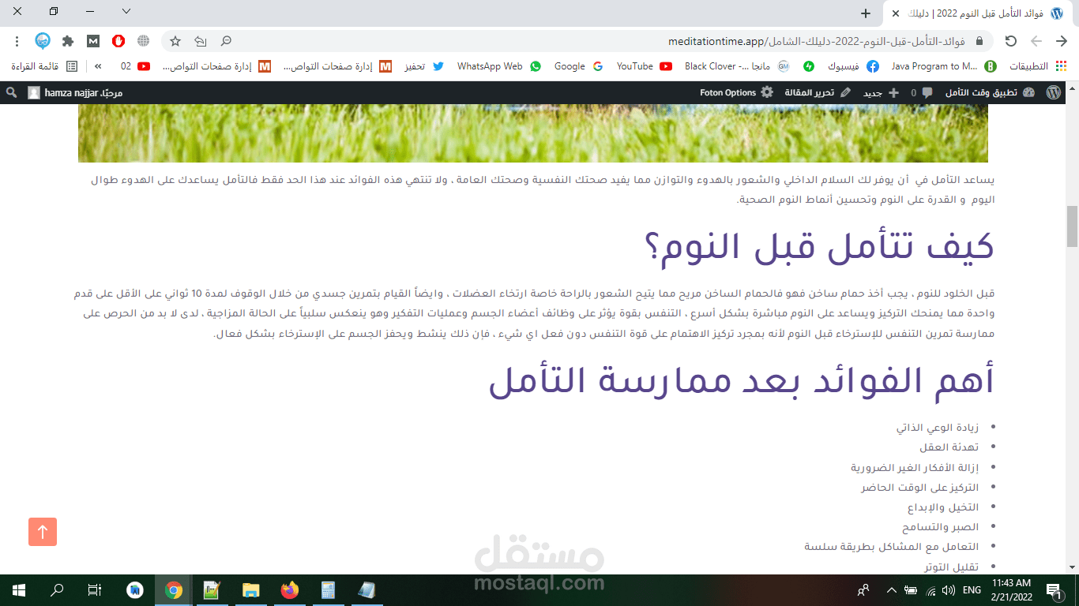Close the فوائد التأمل قبل النوم tab
1079x606 pixels.
895,14
